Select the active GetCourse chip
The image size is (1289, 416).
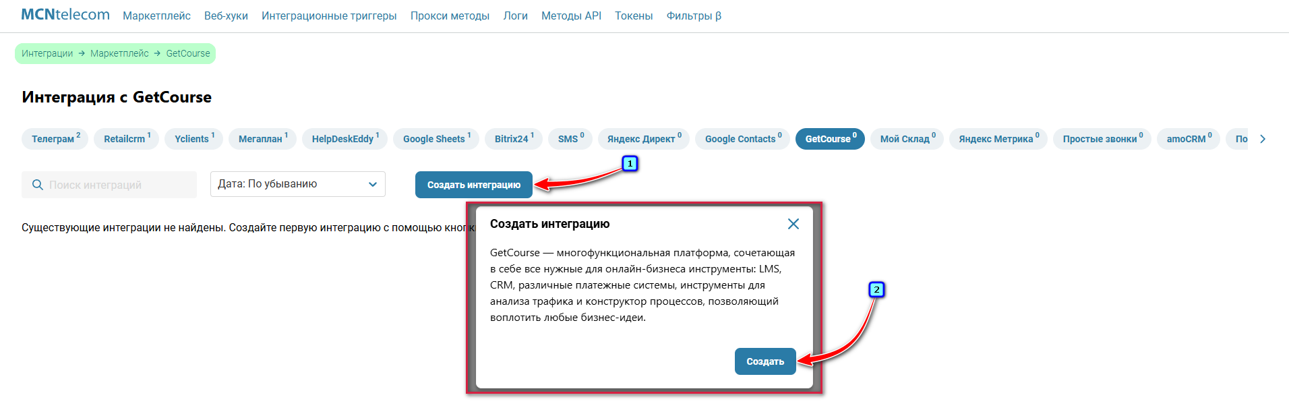tap(831, 139)
